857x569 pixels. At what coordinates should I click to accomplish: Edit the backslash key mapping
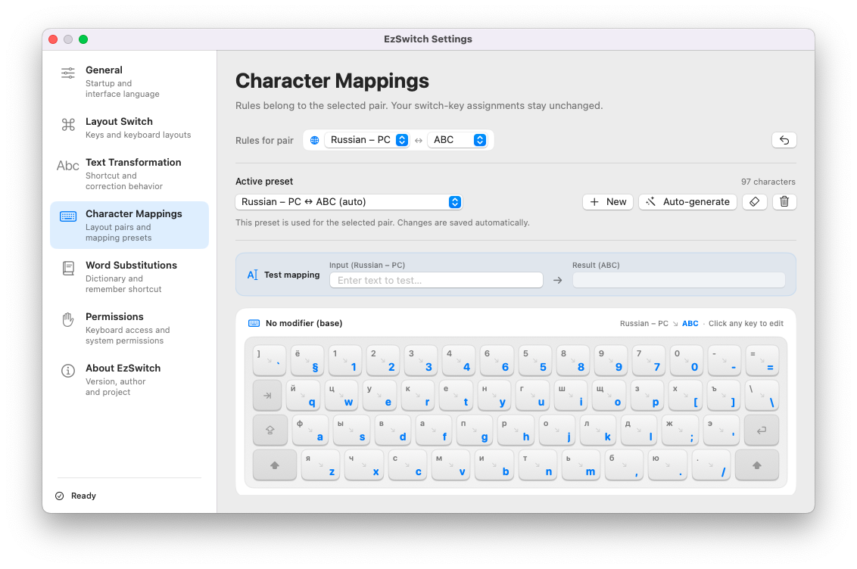pos(762,396)
